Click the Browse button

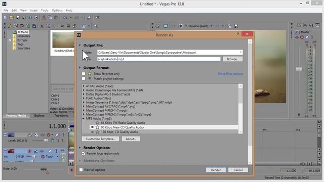point(233,59)
